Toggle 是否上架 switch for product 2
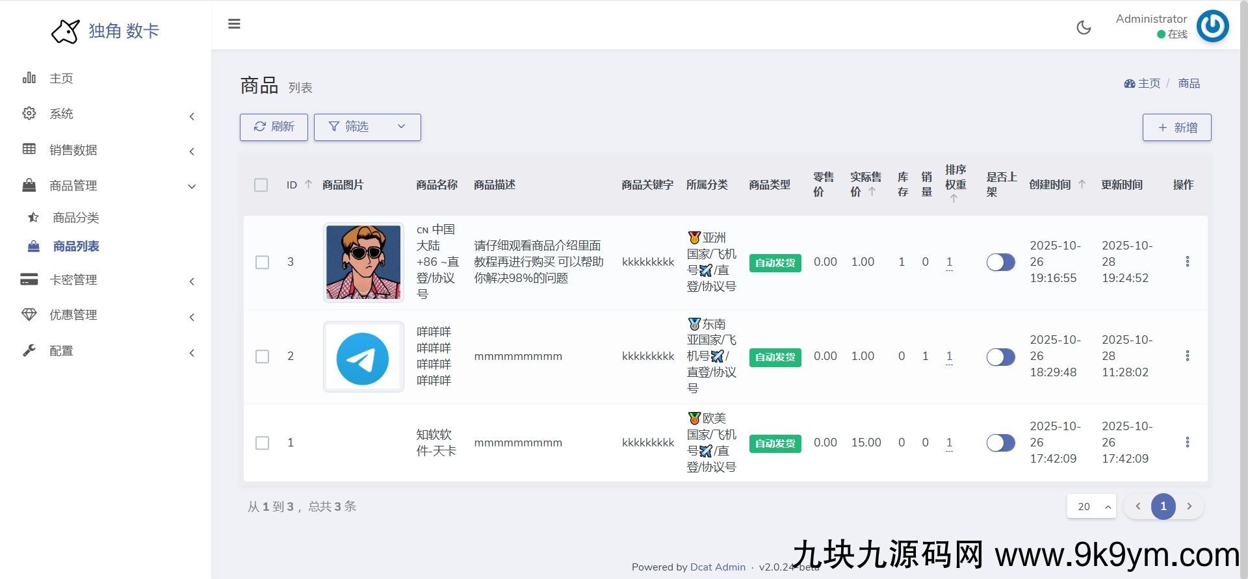1248x579 pixels. point(1000,357)
